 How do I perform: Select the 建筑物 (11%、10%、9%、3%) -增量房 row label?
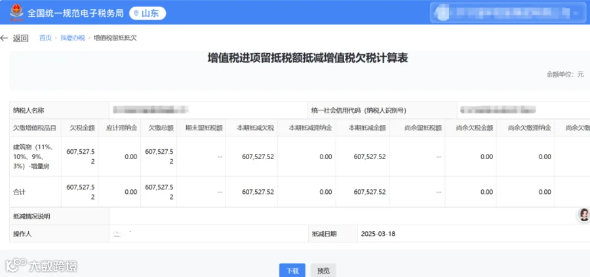pyautogui.click(x=33, y=157)
